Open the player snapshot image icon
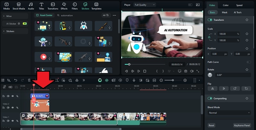This screenshot has width=256, height=130. pyautogui.click(x=198, y=5)
